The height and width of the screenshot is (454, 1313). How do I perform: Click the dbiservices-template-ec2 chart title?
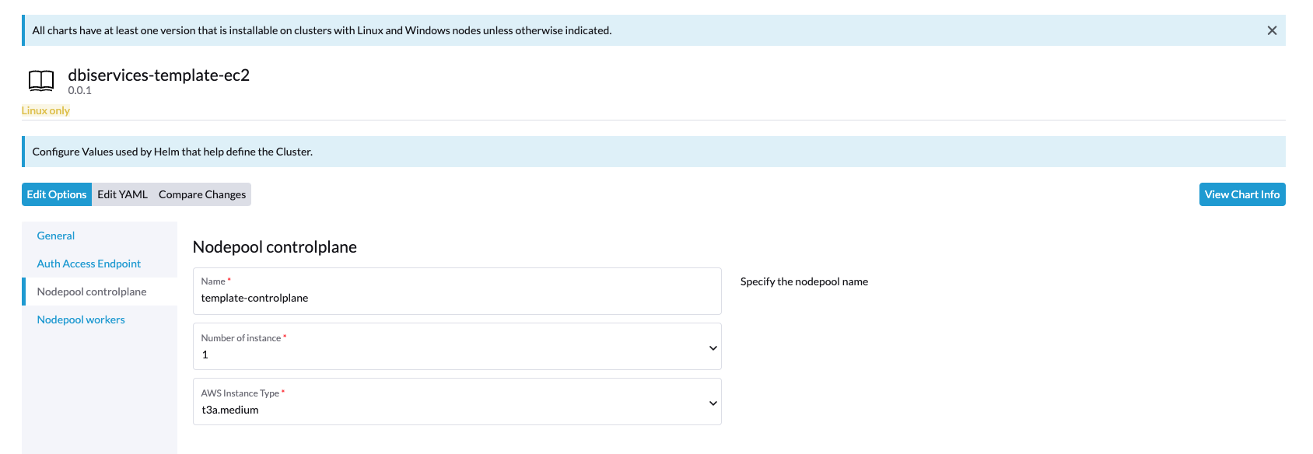159,75
